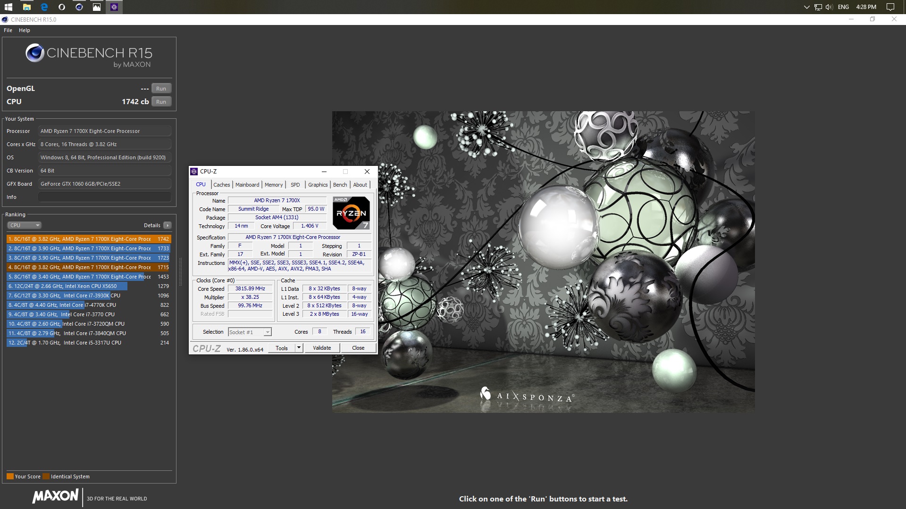Viewport: 906px width, 509px height.
Task: Open the network status tray icon
Action: (818, 7)
